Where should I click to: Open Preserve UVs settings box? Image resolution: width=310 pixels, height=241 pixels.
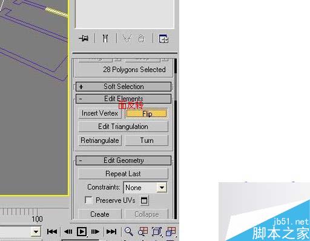[x=144, y=200]
